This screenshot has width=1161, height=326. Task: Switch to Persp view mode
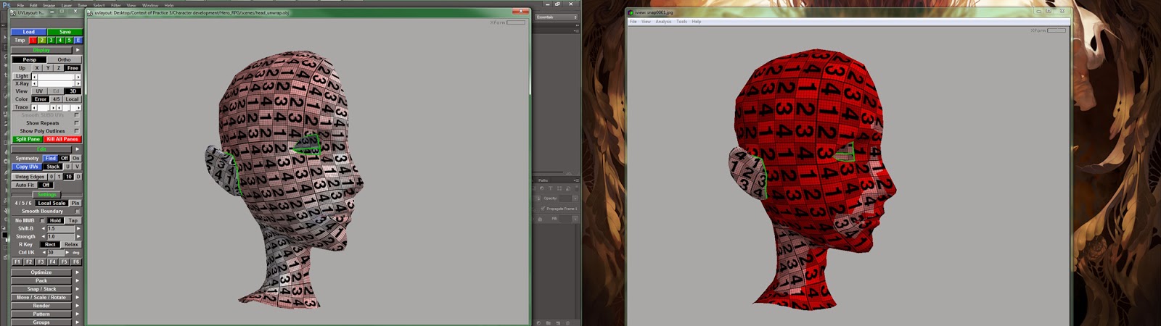point(29,59)
